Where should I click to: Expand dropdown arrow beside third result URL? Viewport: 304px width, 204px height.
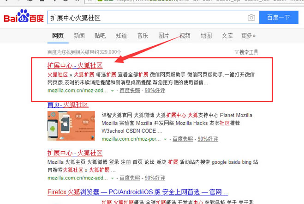pyautogui.click(x=113, y=178)
